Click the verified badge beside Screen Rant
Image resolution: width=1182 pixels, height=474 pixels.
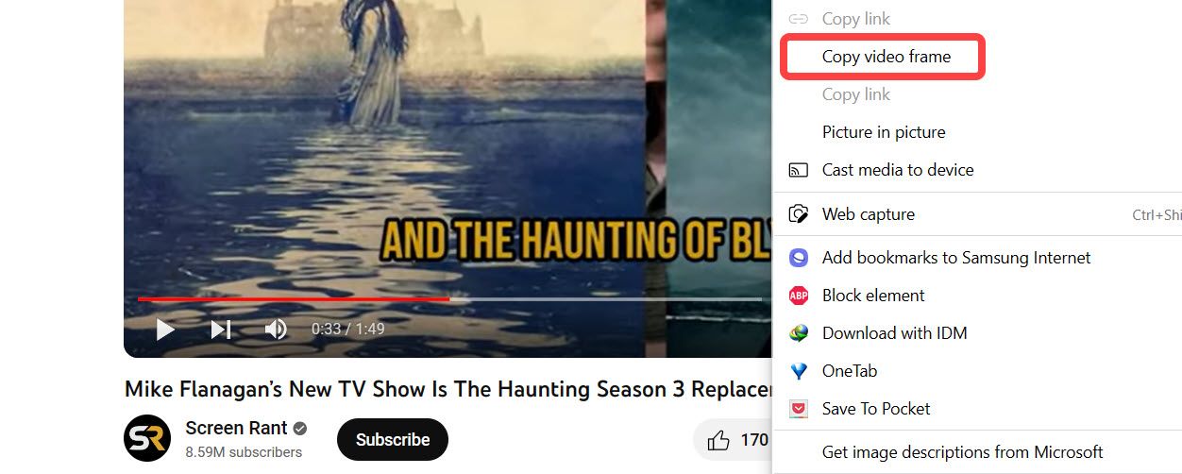300,429
